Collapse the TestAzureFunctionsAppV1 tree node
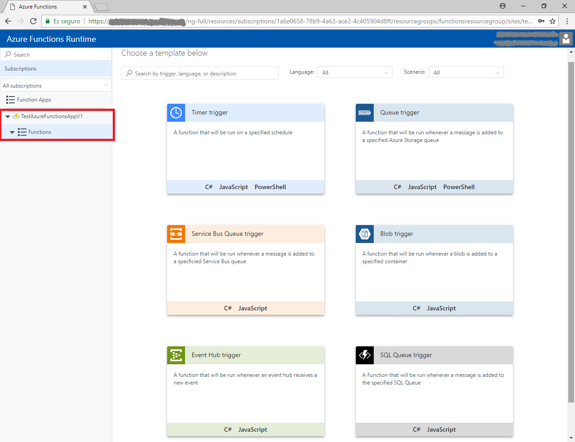575x442 pixels. (x=8, y=116)
